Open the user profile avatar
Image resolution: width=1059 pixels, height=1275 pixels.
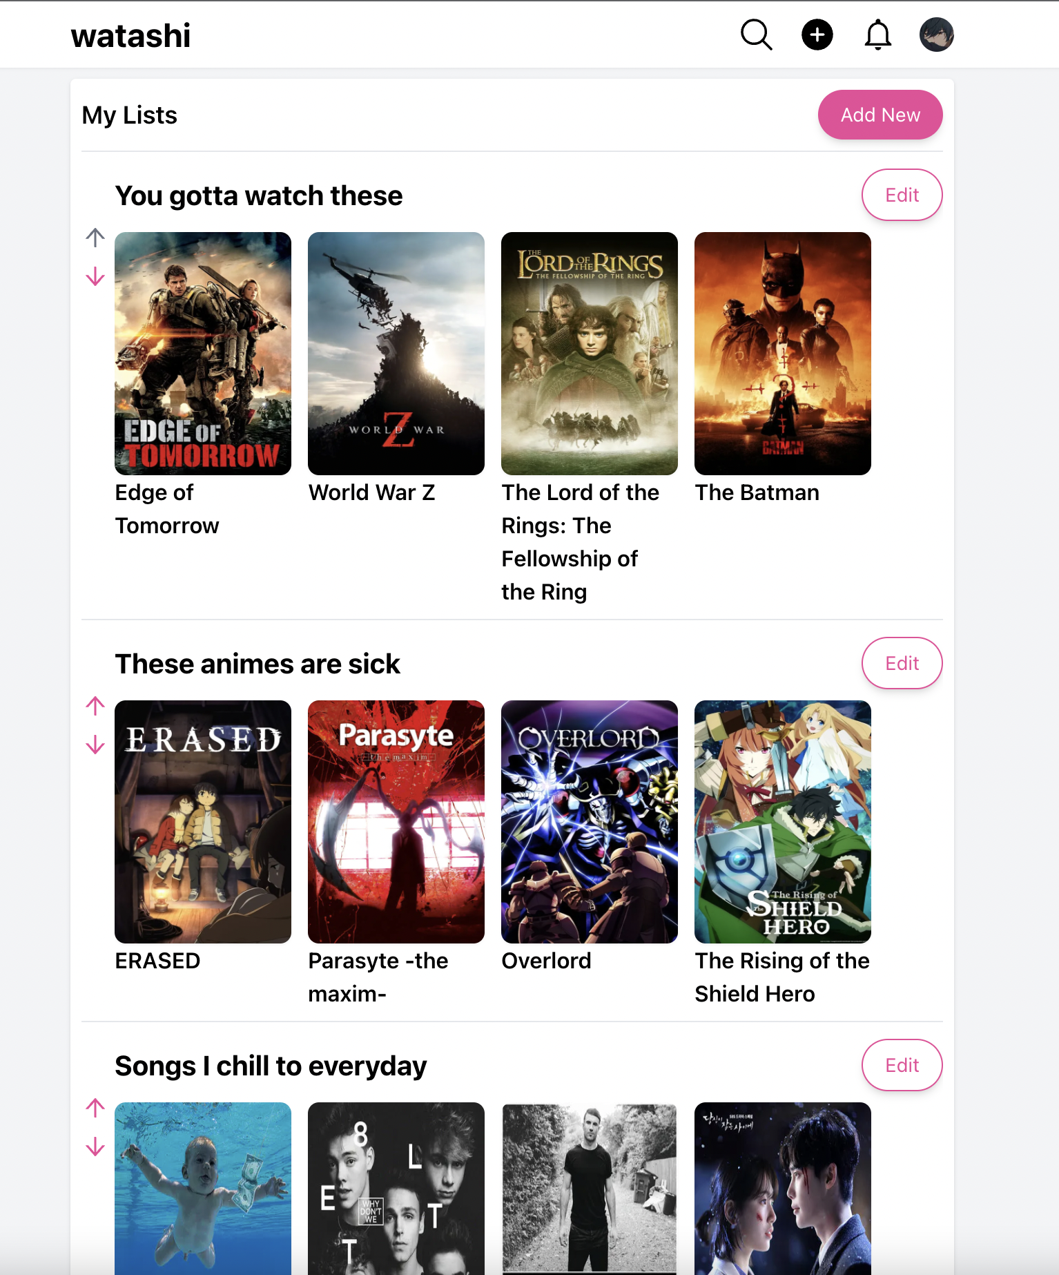point(936,35)
